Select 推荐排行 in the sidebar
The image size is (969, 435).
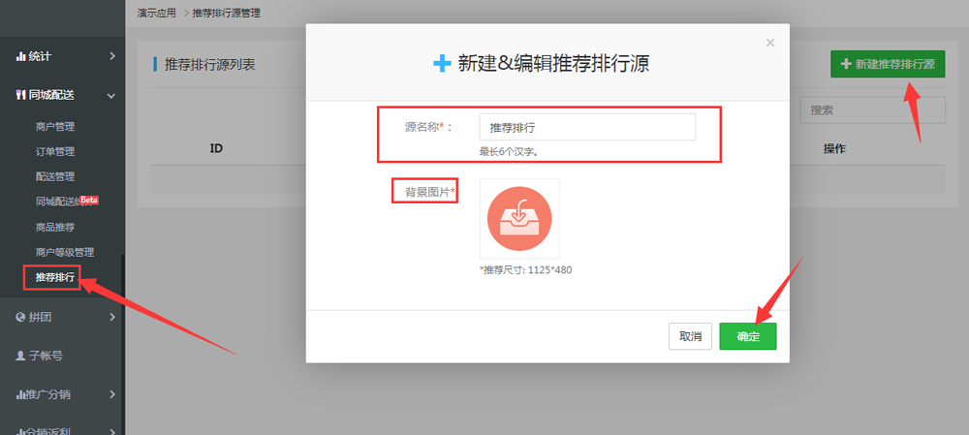(x=54, y=277)
